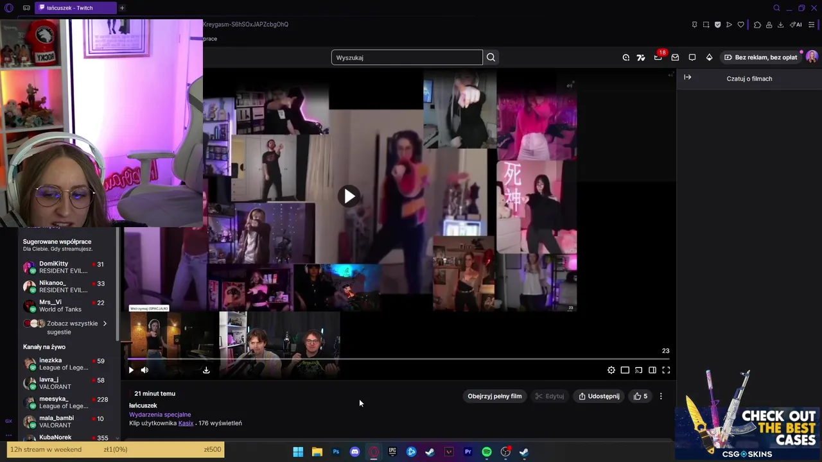Toggle theater mode in the player

pos(625,370)
